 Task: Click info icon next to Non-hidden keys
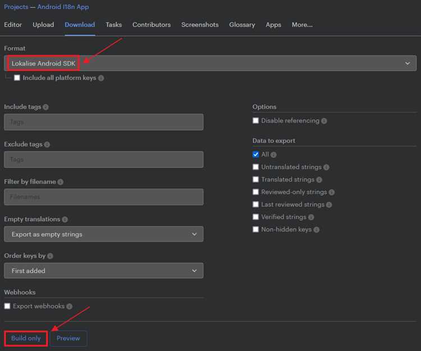(x=316, y=229)
